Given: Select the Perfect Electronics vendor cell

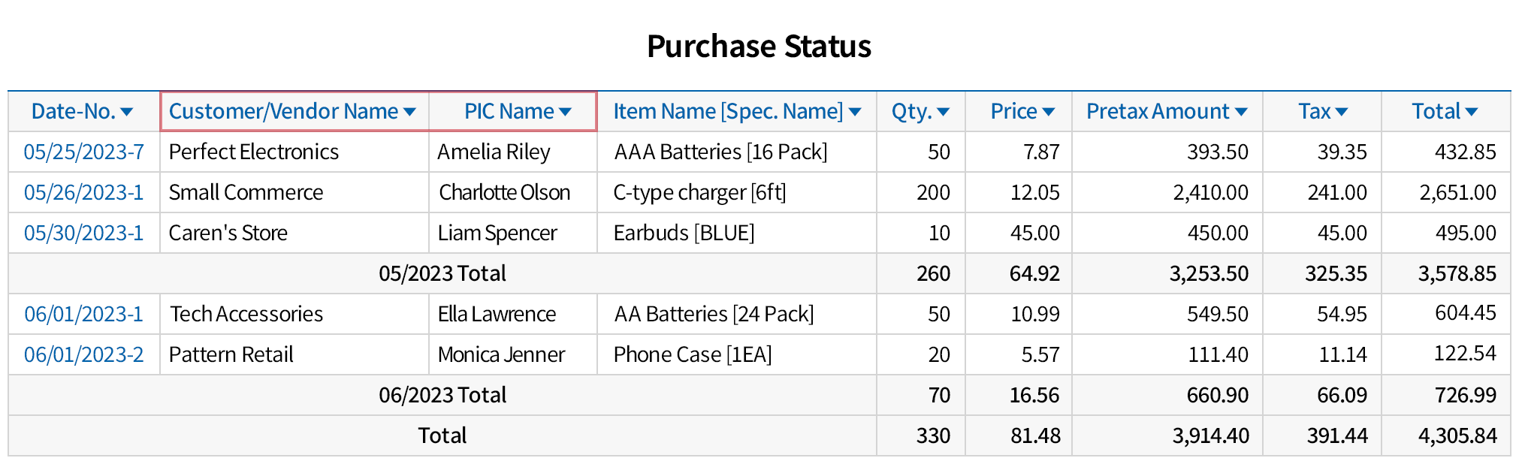Looking at the screenshot, I should click(x=254, y=152).
